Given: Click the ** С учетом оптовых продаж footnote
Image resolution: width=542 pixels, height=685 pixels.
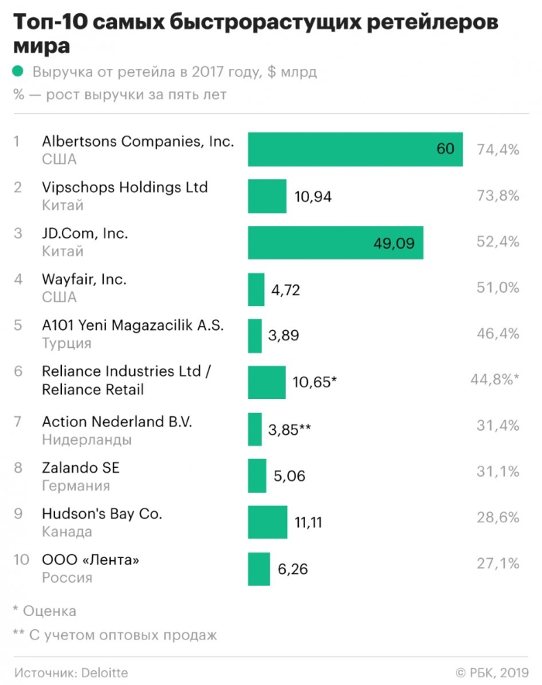Looking at the screenshot, I should 115,635.
